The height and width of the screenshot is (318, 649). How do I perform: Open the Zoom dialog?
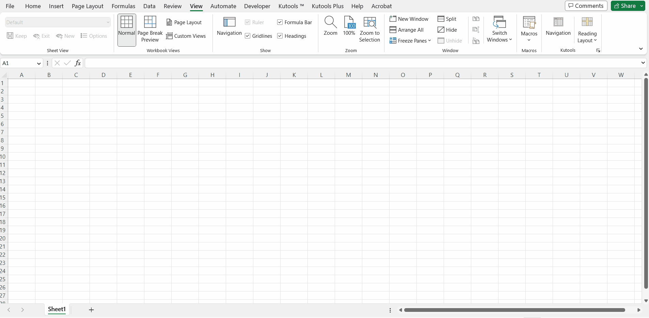pyautogui.click(x=330, y=27)
